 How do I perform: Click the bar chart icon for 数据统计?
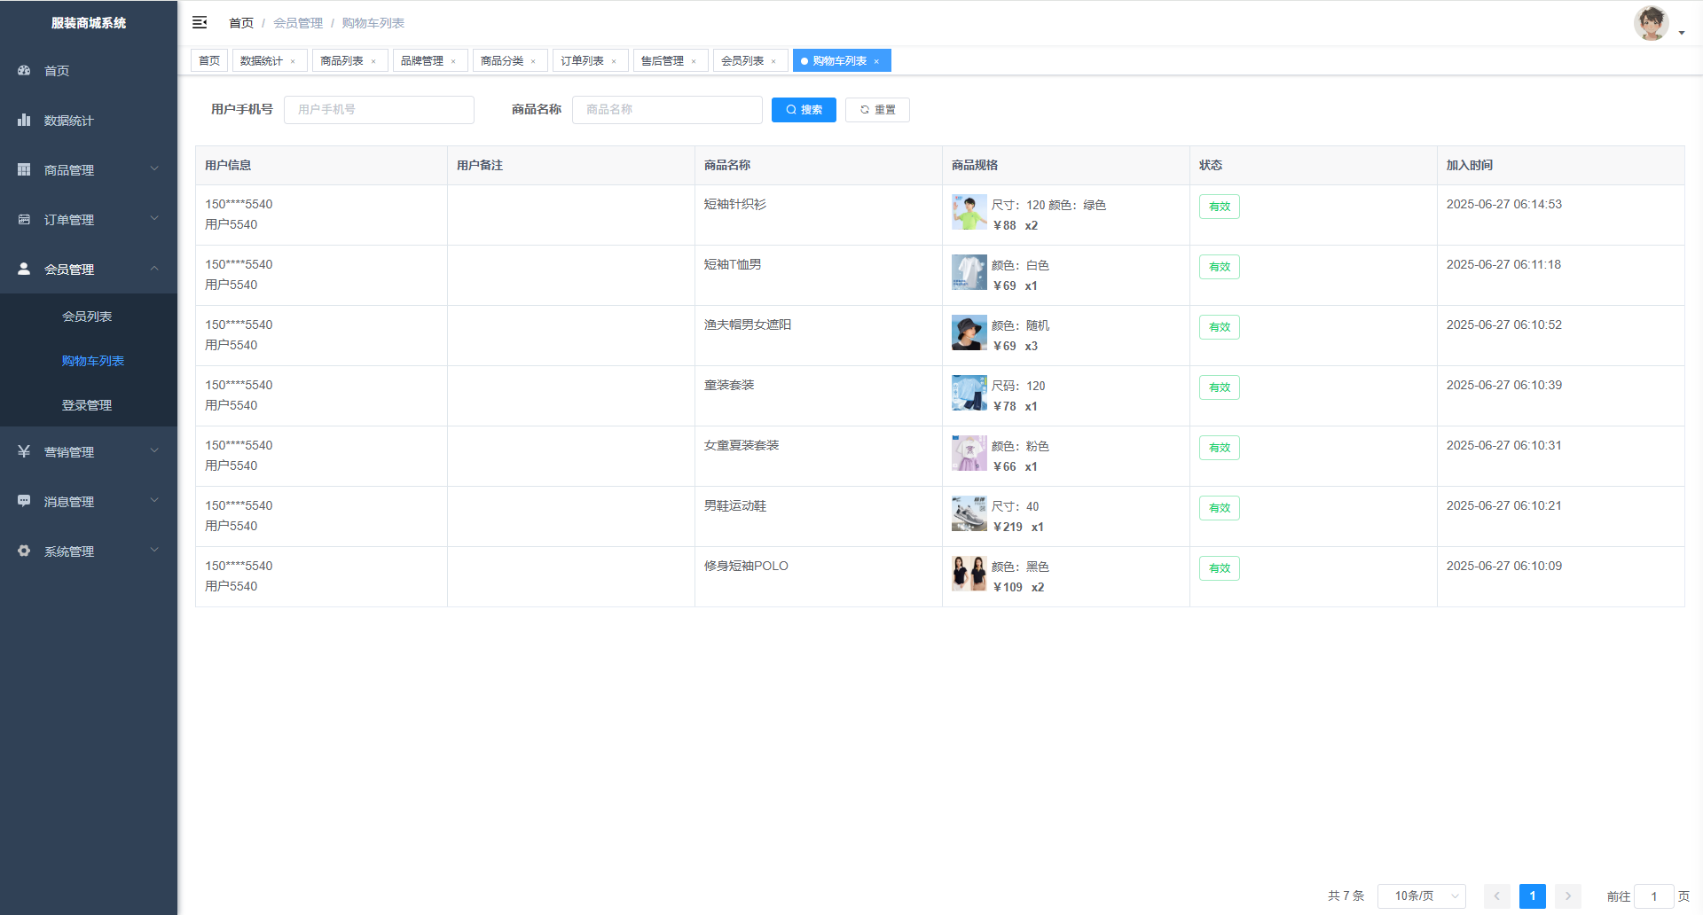(x=24, y=120)
